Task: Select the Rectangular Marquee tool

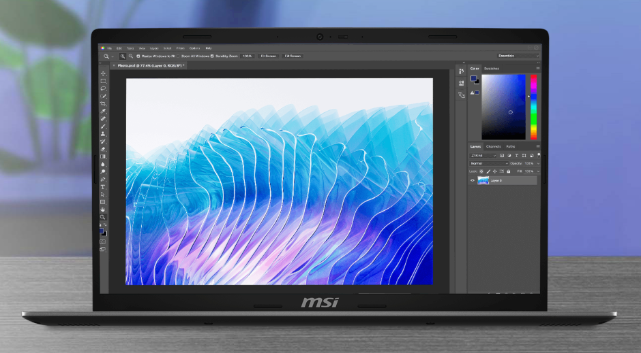Action: pyautogui.click(x=103, y=81)
